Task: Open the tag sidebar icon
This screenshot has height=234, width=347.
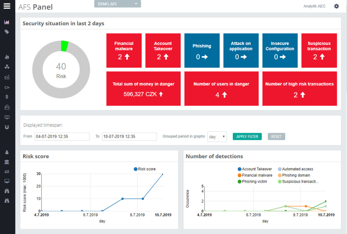Action: pos(7,32)
